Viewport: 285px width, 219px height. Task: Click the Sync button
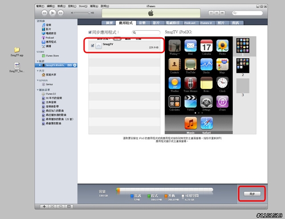click(252, 194)
